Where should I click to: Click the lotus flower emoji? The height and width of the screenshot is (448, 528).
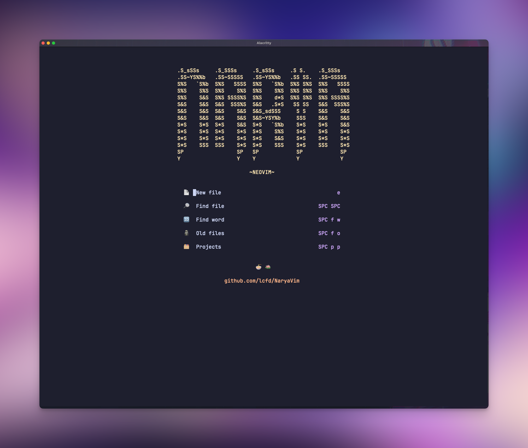tap(268, 267)
